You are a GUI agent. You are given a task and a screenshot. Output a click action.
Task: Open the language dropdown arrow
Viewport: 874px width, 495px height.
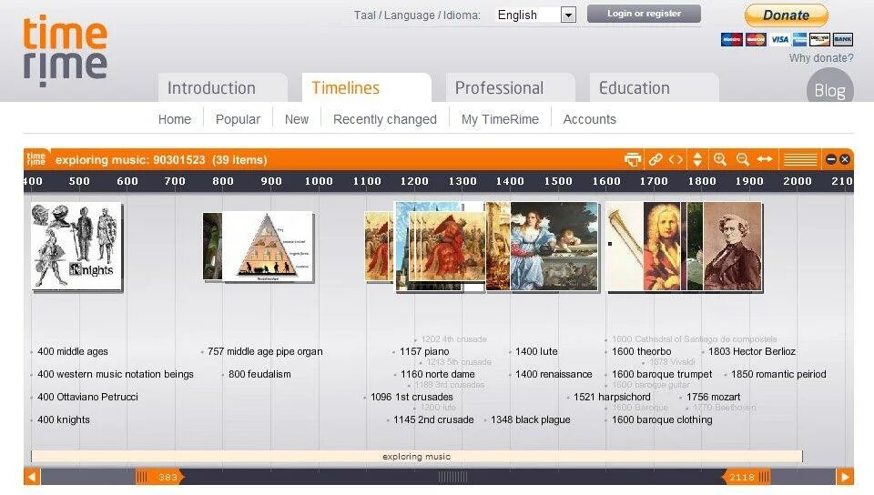568,15
